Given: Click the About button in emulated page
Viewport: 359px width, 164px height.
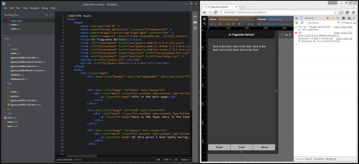Looking at the screenshot, I should [x=264, y=147].
